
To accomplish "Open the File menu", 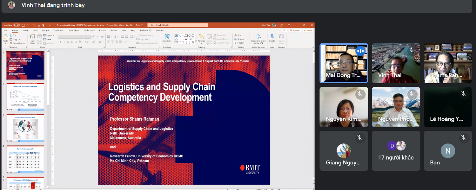I will coord(5,30).
